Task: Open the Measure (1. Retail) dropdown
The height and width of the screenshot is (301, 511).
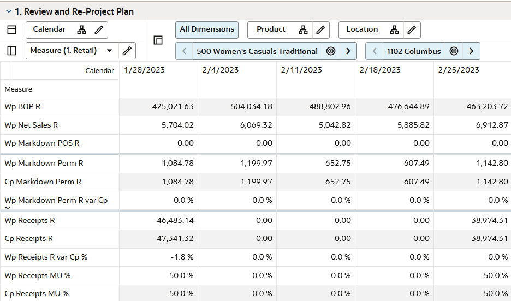Action: point(110,51)
